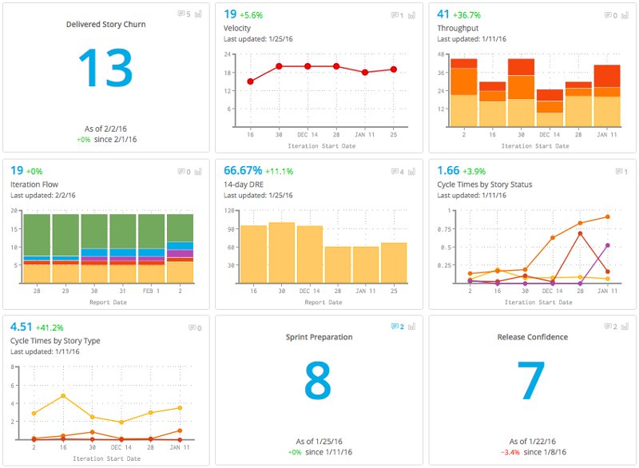Click the -3.4% Release Confidence change
The height and width of the screenshot is (468, 639).
510,453
